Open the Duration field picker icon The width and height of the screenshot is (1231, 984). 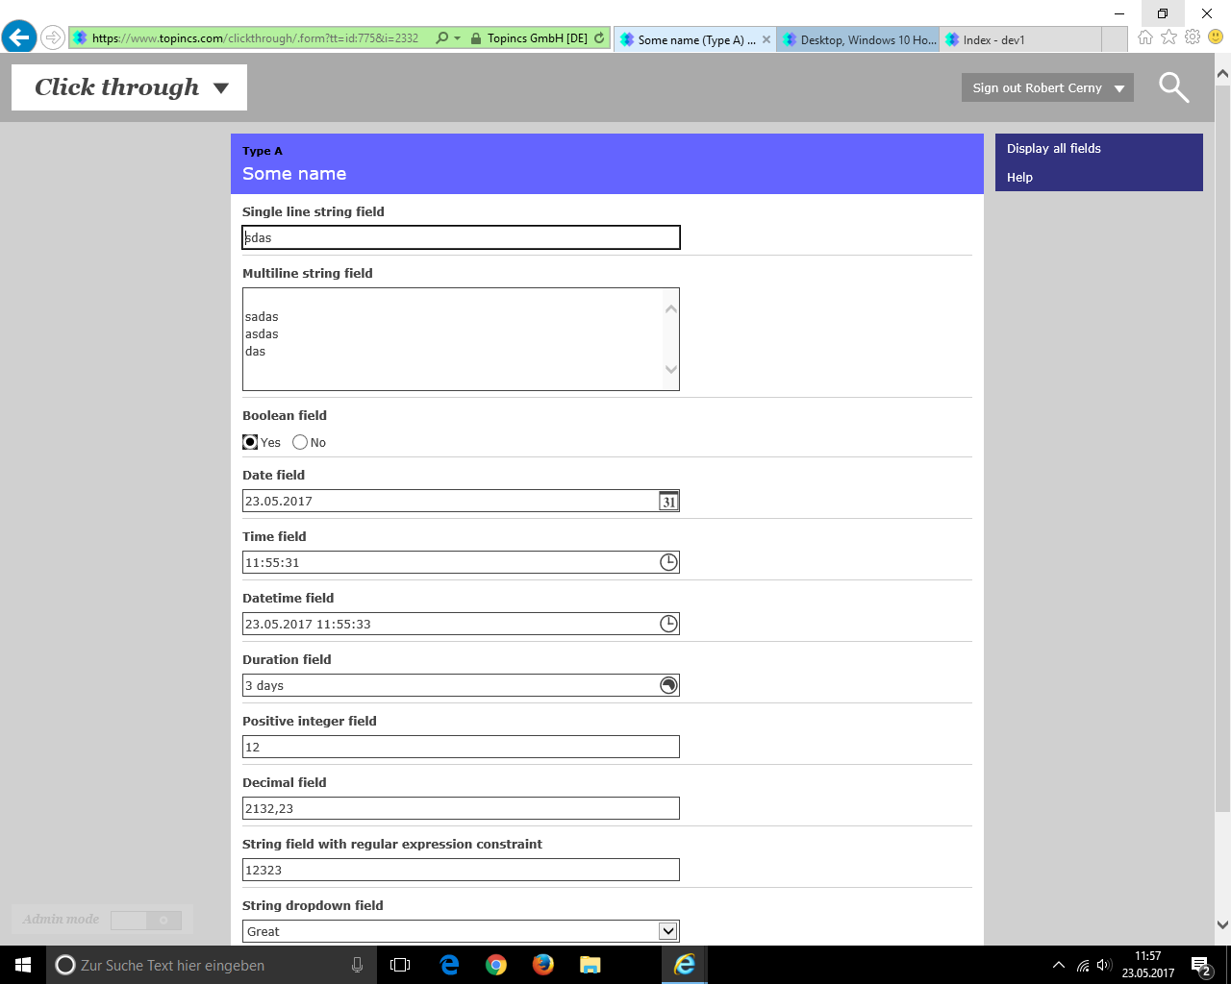(x=668, y=685)
